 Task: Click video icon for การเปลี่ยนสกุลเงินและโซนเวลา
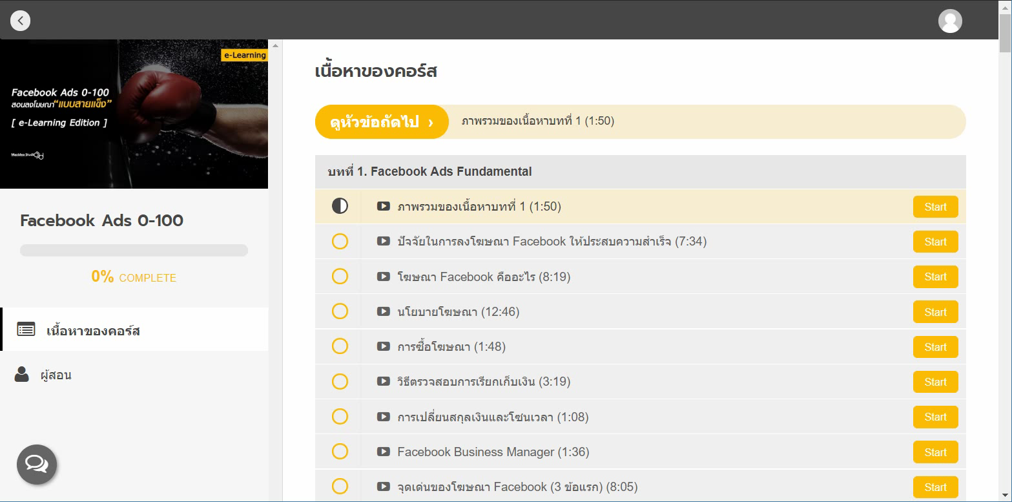click(x=384, y=417)
